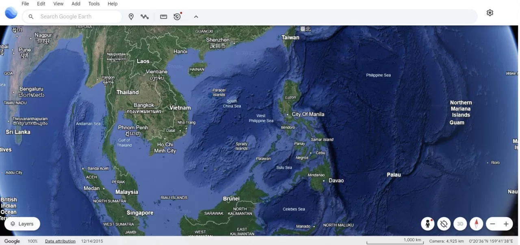Open the Help menu
This screenshot has height=245, width=520.
pos(112,4)
